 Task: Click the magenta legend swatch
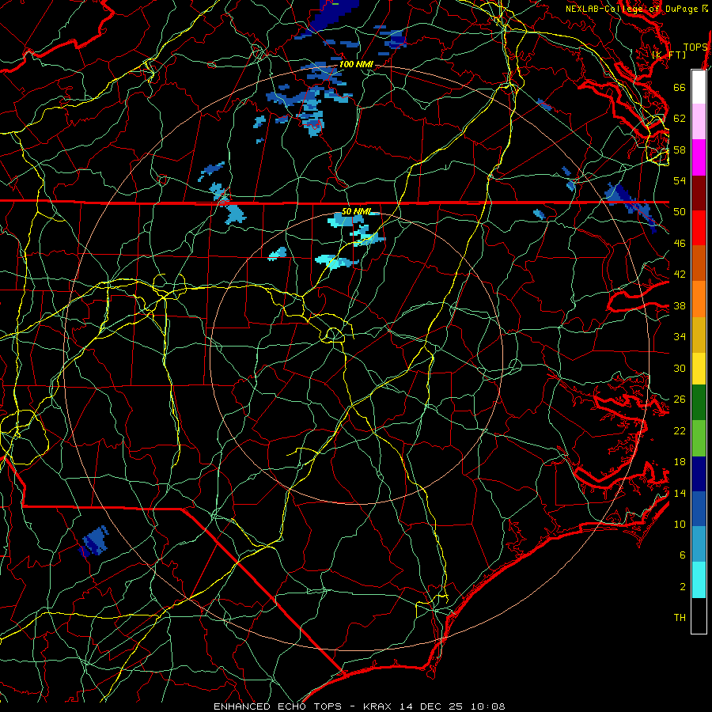[699, 157]
